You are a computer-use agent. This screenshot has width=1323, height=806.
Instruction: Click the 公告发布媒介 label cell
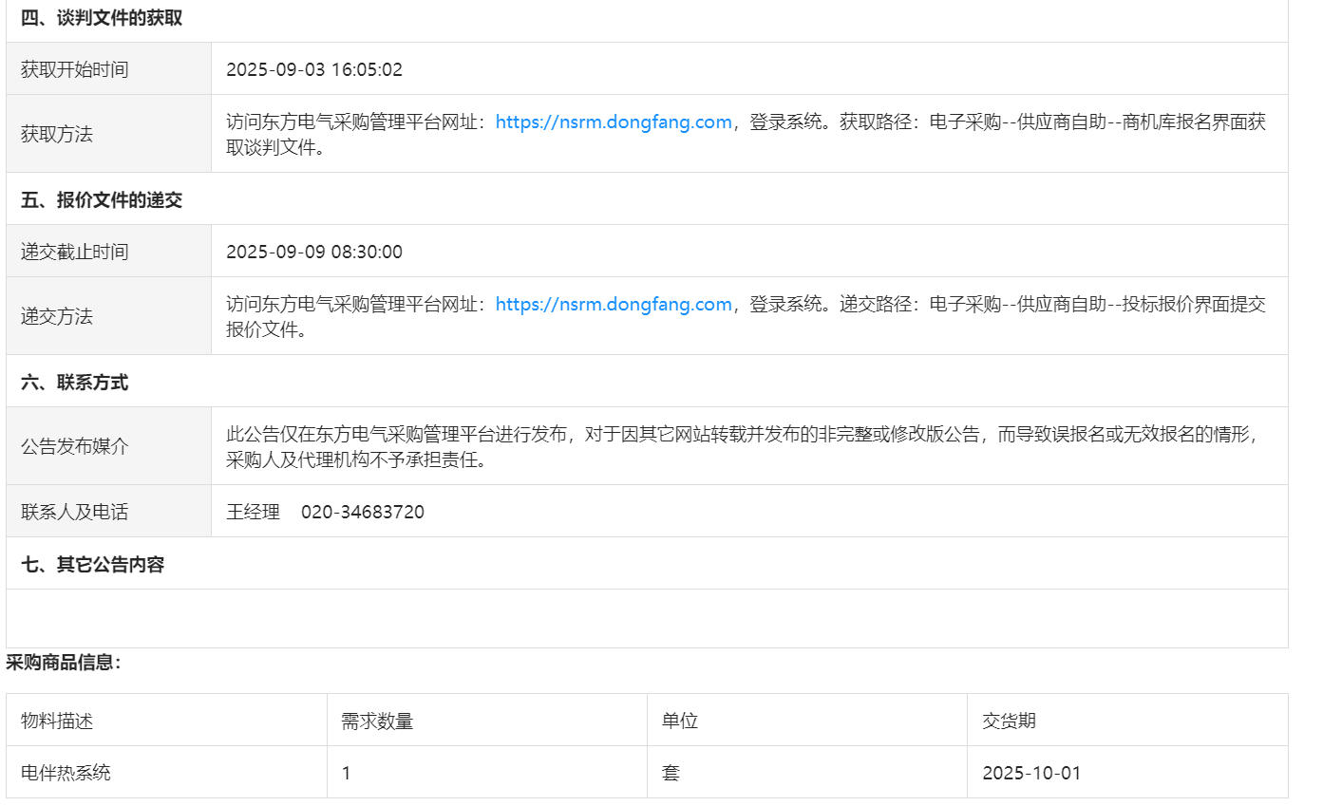pyautogui.click(x=74, y=447)
